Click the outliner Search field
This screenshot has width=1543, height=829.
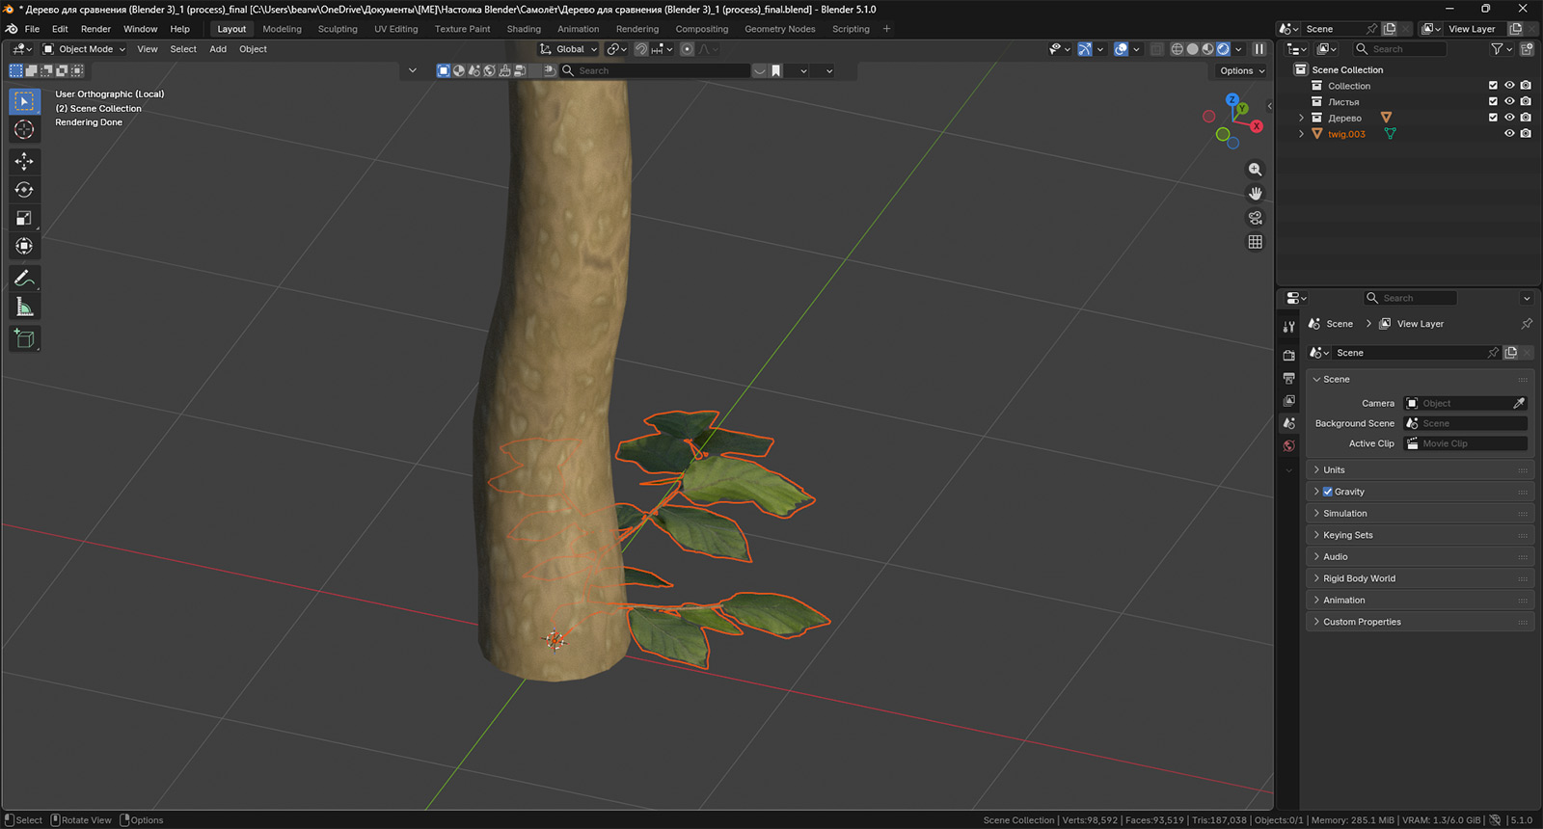[1399, 49]
